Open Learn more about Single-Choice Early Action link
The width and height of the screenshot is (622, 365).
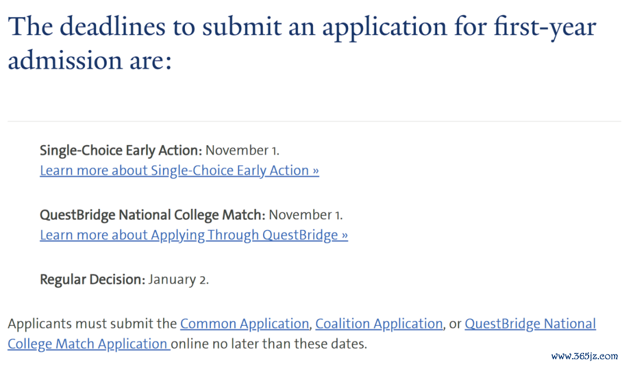[x=179, y=170]
